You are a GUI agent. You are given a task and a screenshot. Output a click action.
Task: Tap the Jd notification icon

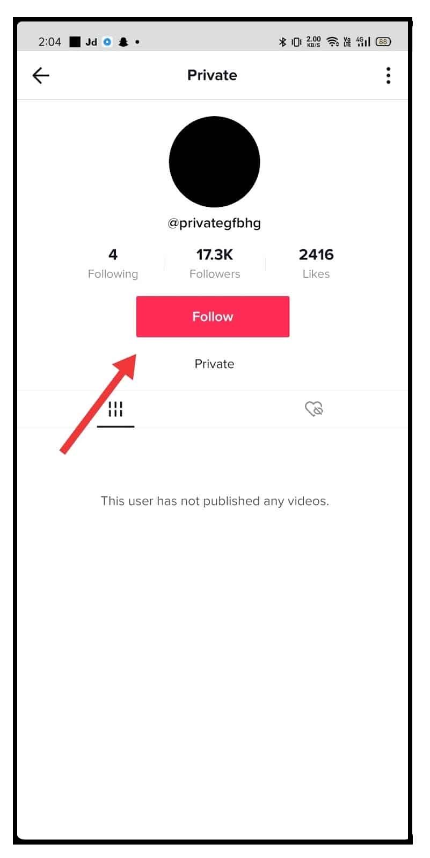tap(91, 42)
